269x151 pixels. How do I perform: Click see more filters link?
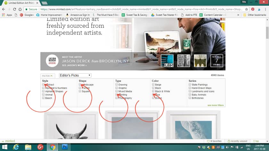(x=216, y=105)
